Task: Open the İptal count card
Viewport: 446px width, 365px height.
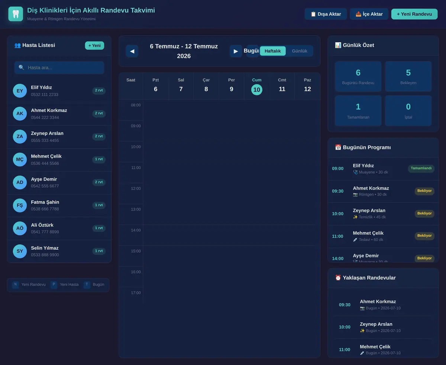Action: click(x=408, y=111)
